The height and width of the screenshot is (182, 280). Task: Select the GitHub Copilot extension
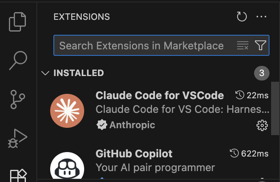click(134, 154)
